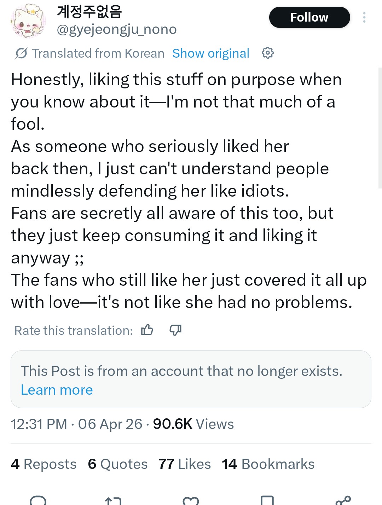
Task: Bookmark the post using bookmark icon
Action: click(x=267, y=501)
